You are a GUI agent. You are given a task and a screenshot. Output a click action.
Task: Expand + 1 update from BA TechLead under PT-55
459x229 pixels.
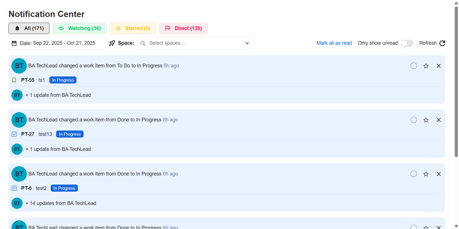point(58,95)
